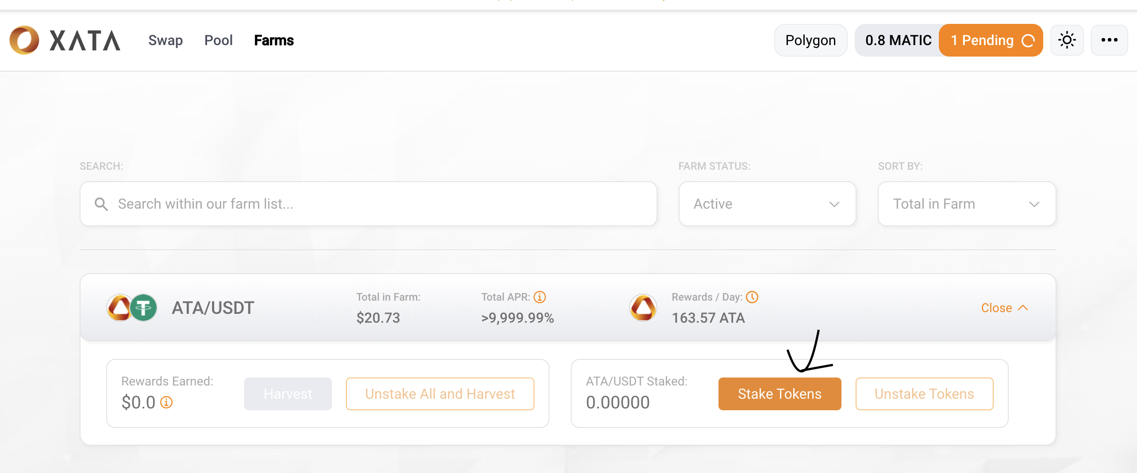Open the 1 Pending transactions button
This screenshot has width=1137, height=473.
(x=991, y=40)
